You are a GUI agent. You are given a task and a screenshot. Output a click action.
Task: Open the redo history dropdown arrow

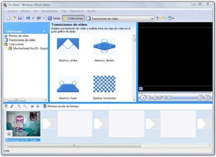pyautogui.click(x=44, y=18)
